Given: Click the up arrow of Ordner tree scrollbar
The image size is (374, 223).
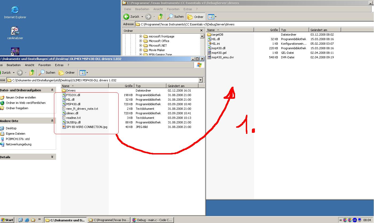Looking at the screenshot, I should [202, 36].
